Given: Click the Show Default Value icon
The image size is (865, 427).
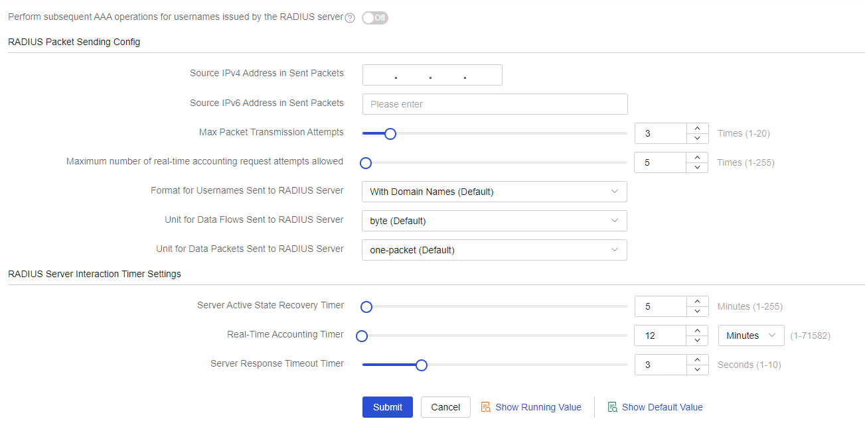Looking at the screenshot, I should pos(613,407).
